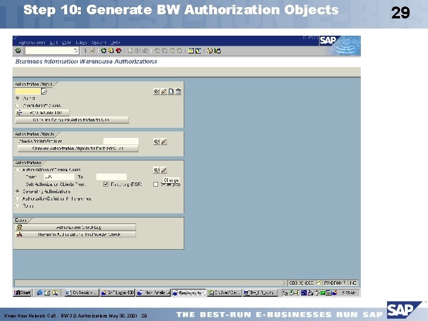Viewport: 428px width, 321px height.
Task: Open the Help menu
Action: (115, 42)
